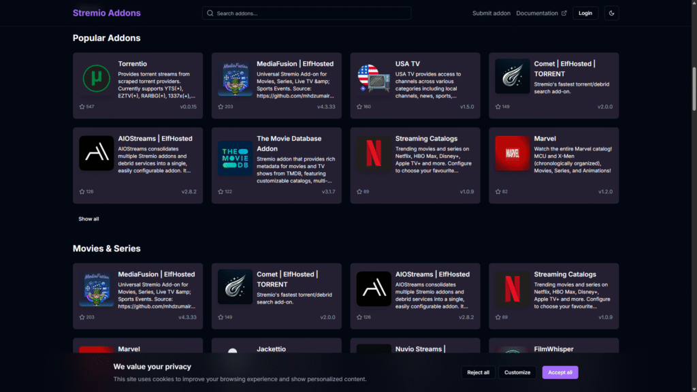The image size is (697, 392).
Task: Click the Popular Addons heading
Action: 107,38
